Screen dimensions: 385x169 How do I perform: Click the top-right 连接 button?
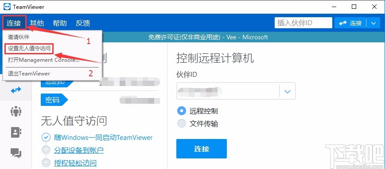[x=350, y=23]
